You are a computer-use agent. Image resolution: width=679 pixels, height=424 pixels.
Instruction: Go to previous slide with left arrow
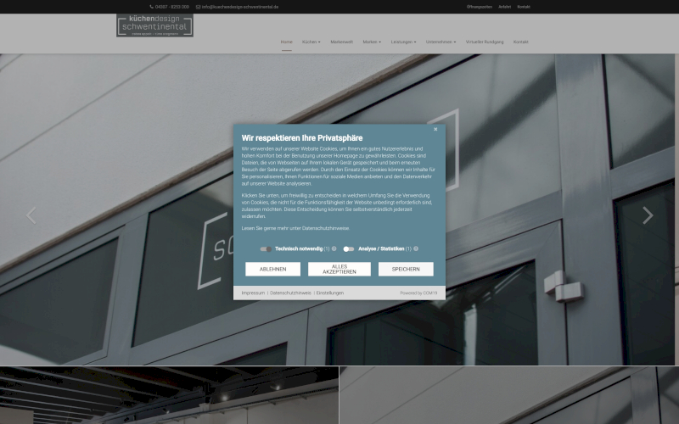[x=31, y=215]
